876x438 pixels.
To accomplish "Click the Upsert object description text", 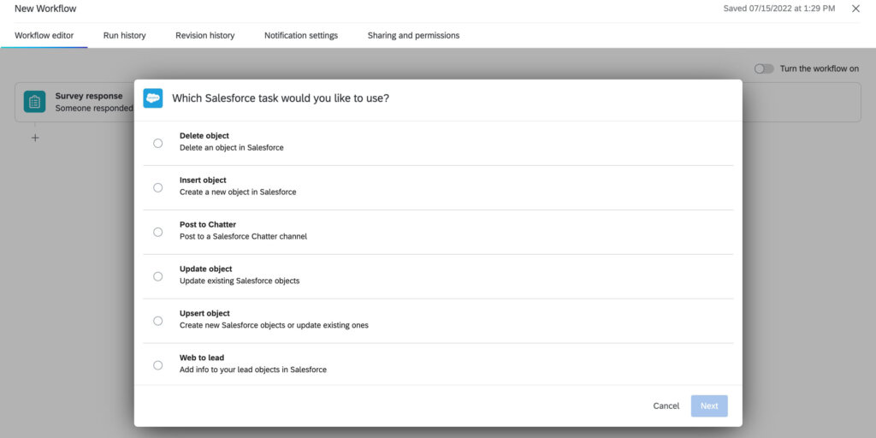I will (274, 325).
